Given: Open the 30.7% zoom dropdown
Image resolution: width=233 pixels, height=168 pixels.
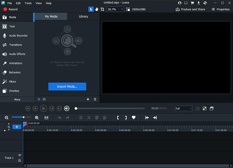Looking at the screenshot, I should (115, 9).
